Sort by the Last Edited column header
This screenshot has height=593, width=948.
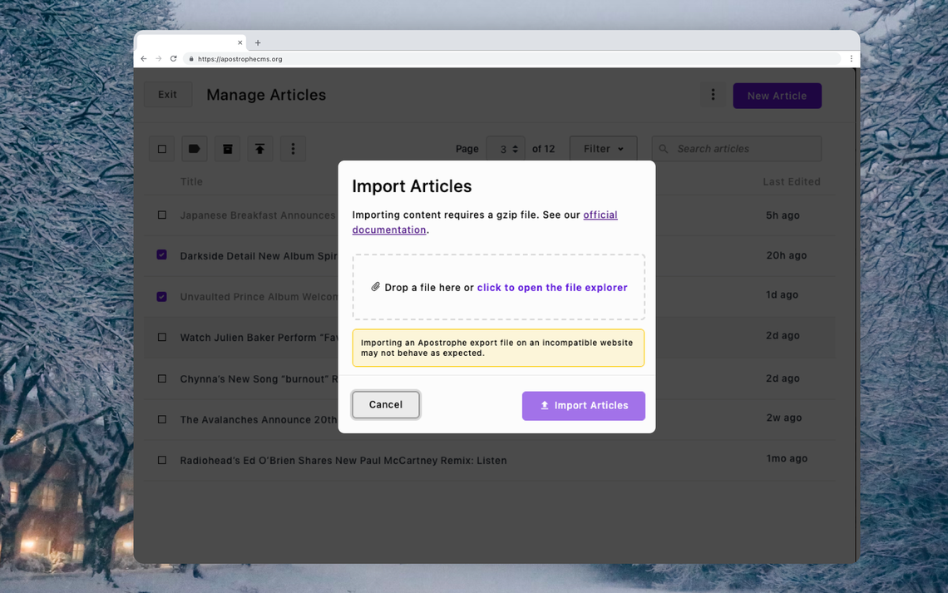click(x=792, y=181)
